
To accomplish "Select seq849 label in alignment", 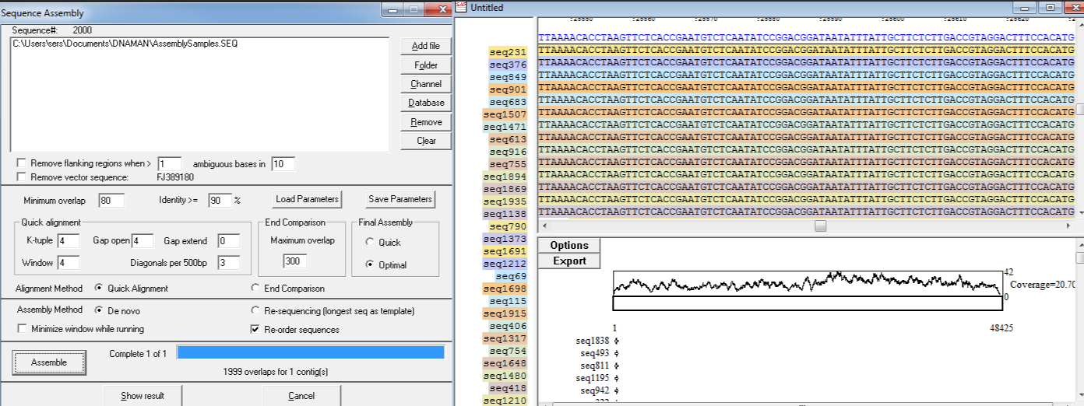I will coord(508,77).
